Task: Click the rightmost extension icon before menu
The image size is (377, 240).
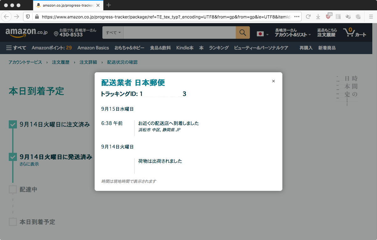Action: pyautogui.click(x=358, y=17)
